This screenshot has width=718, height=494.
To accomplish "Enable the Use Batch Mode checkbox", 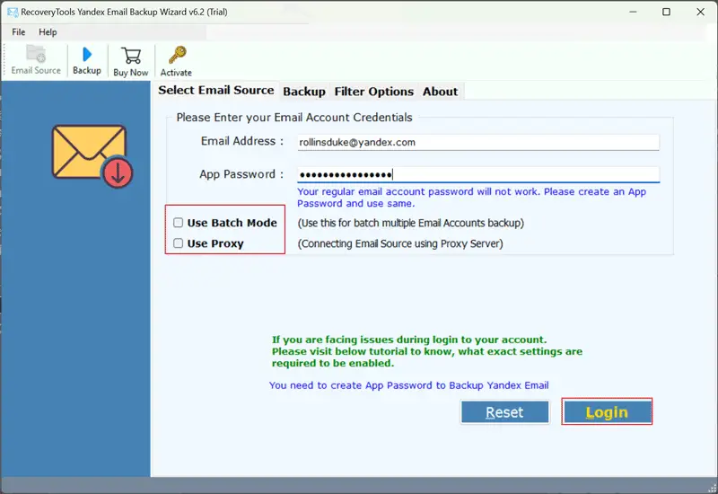I will [x=178, y=223].
